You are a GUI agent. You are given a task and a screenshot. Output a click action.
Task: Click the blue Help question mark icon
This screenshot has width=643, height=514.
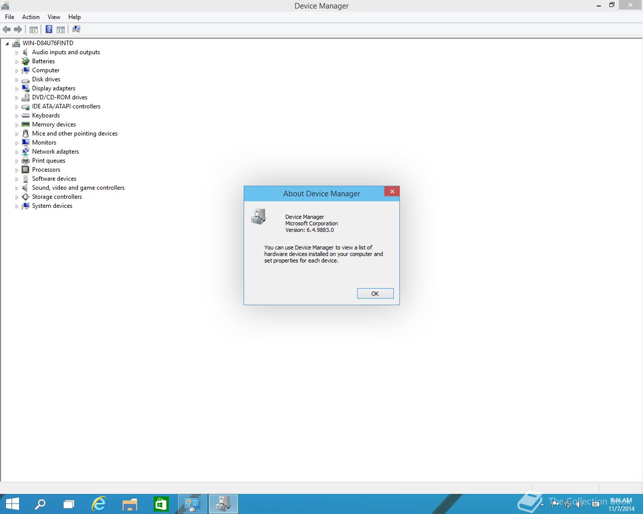(49, 29)
